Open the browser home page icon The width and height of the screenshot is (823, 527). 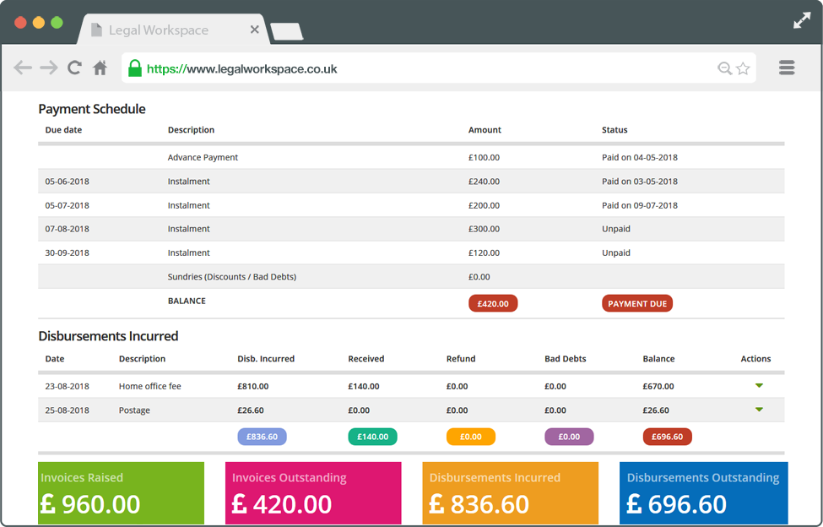click(x=100, y=68)
